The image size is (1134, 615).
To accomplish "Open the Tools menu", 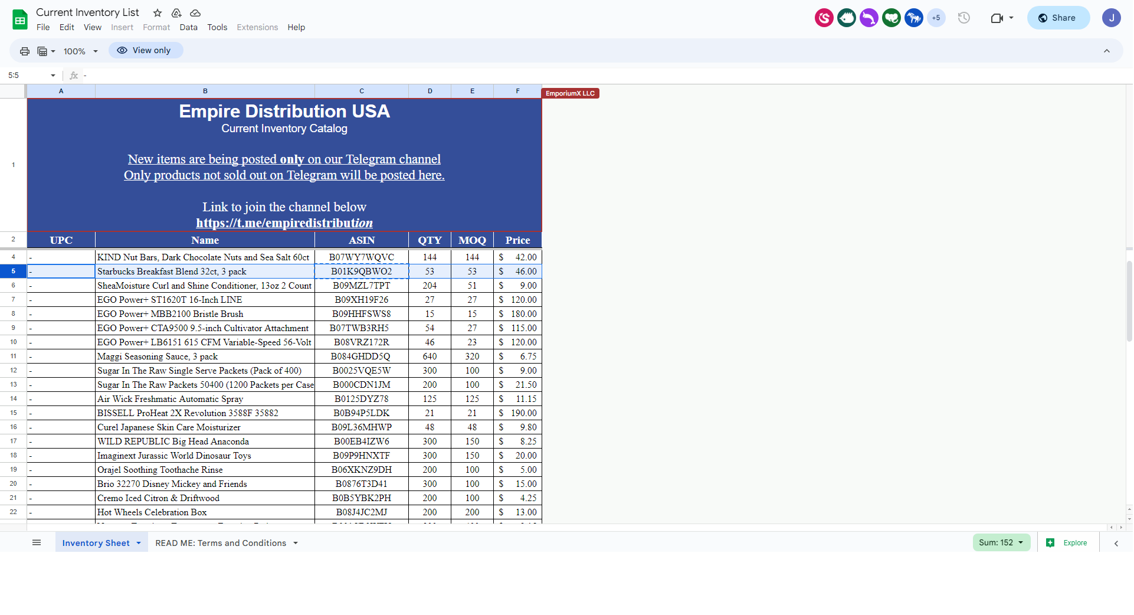I will click(x=217, y=28).
